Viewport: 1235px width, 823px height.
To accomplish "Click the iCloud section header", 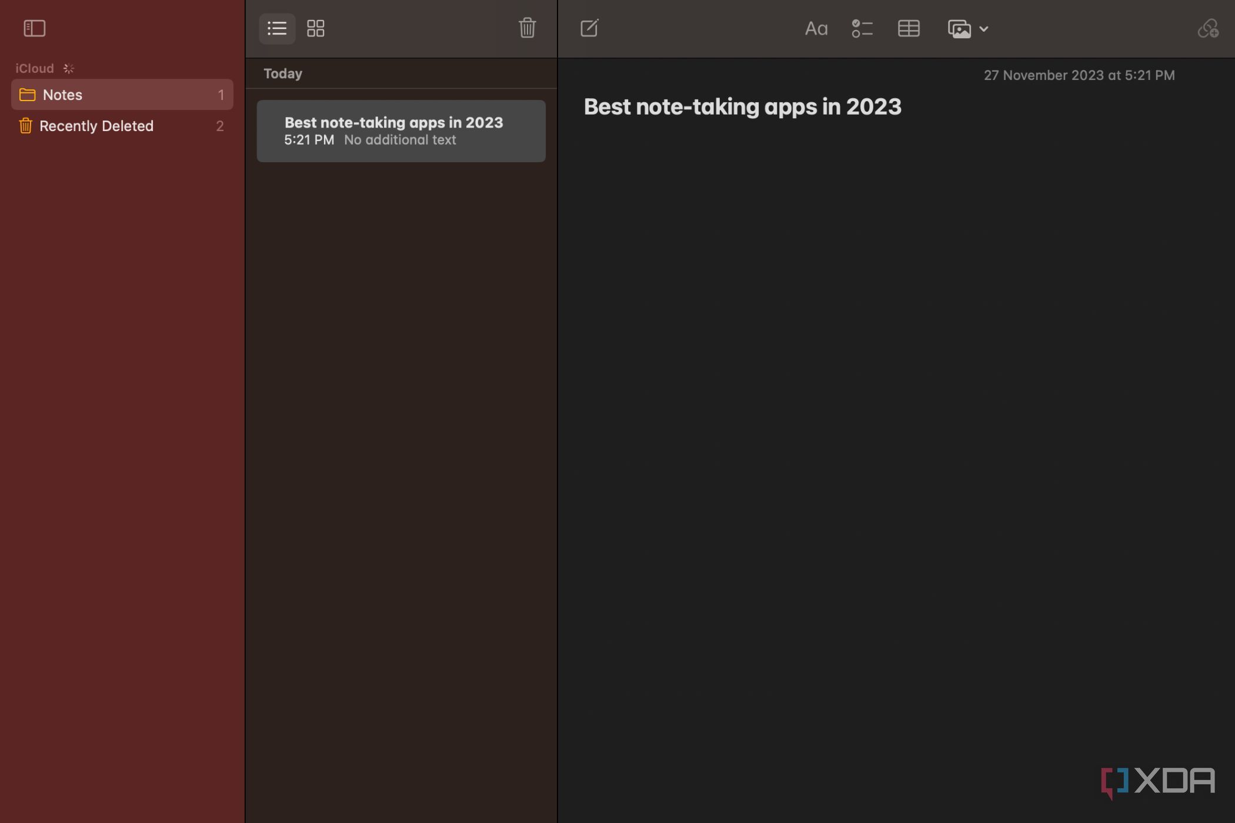I will point(35,68).
